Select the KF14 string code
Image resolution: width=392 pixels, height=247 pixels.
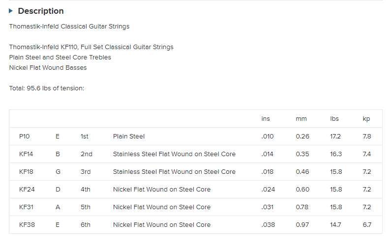[26, 154]
